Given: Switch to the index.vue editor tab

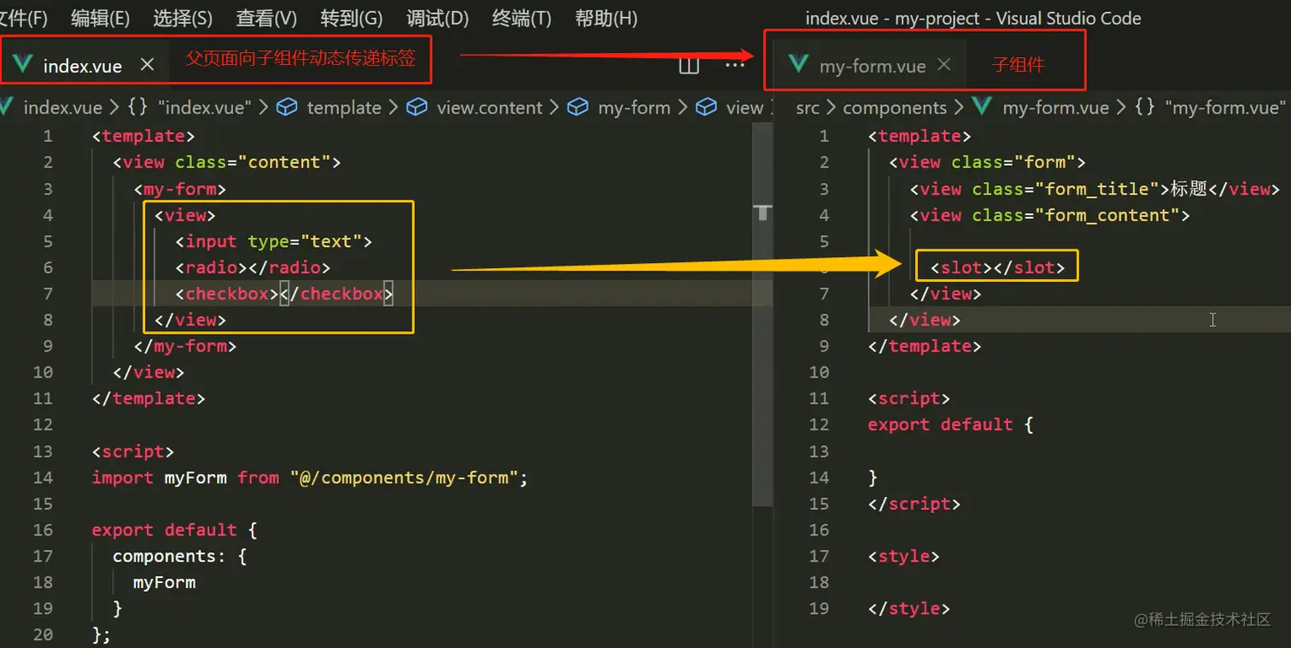Looking at the screenshot, I should tap(83, 65).
